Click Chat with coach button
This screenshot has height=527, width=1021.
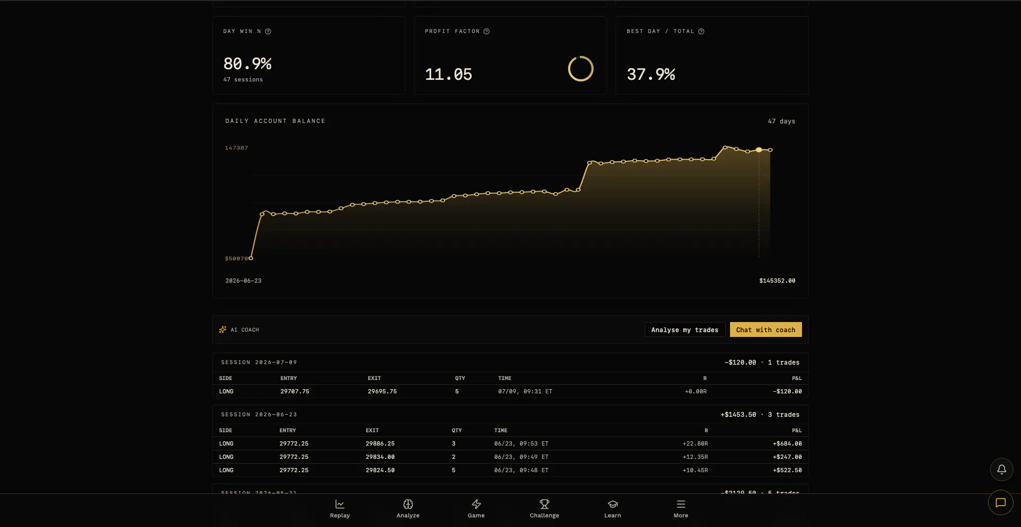[765, 330]
